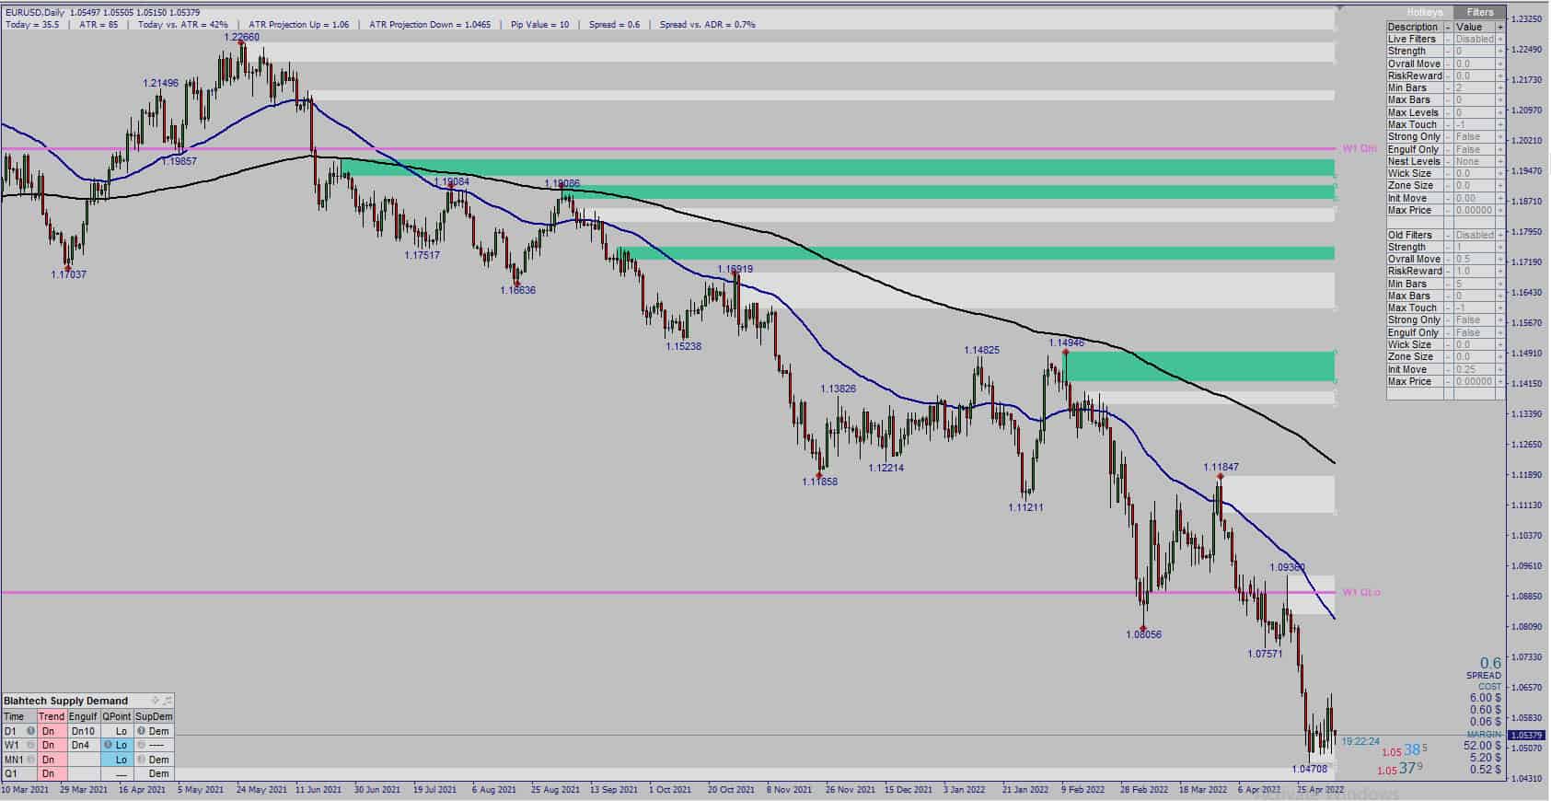Click the D1 Engulf cell Dn10
This screenshot has width=1551, height=801.
(x=83, y=731)
